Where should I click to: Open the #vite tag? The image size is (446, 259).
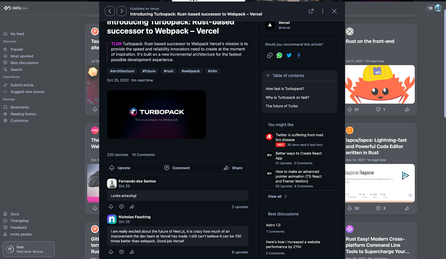point(213,71)
